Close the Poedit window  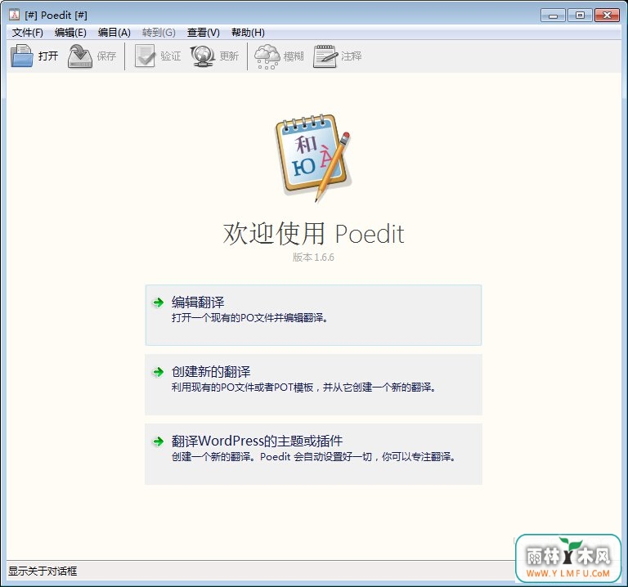click(607, 16)
